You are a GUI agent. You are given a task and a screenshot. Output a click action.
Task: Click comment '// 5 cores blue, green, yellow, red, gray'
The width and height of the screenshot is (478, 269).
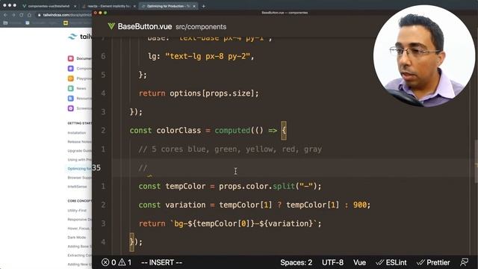pos(230,149)
